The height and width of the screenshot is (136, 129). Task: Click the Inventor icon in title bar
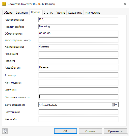4,4
